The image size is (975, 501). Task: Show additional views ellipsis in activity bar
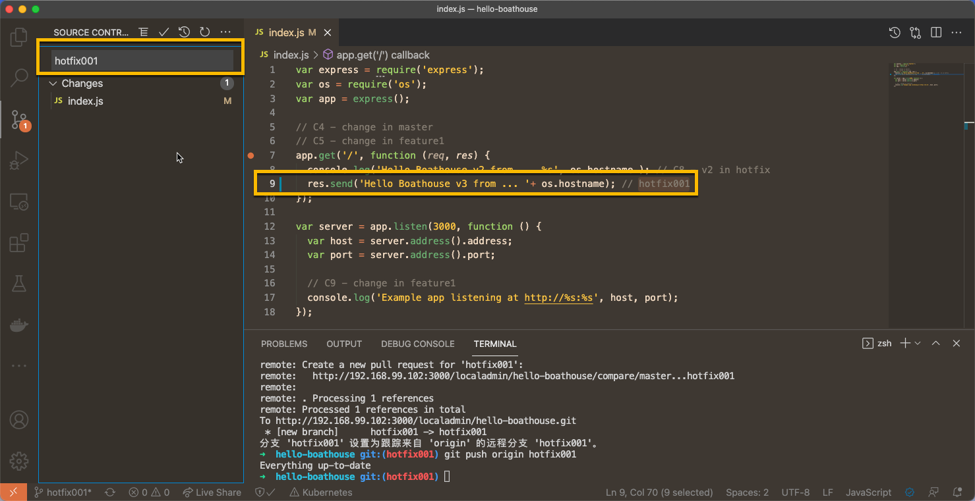(x=19, y=365)
